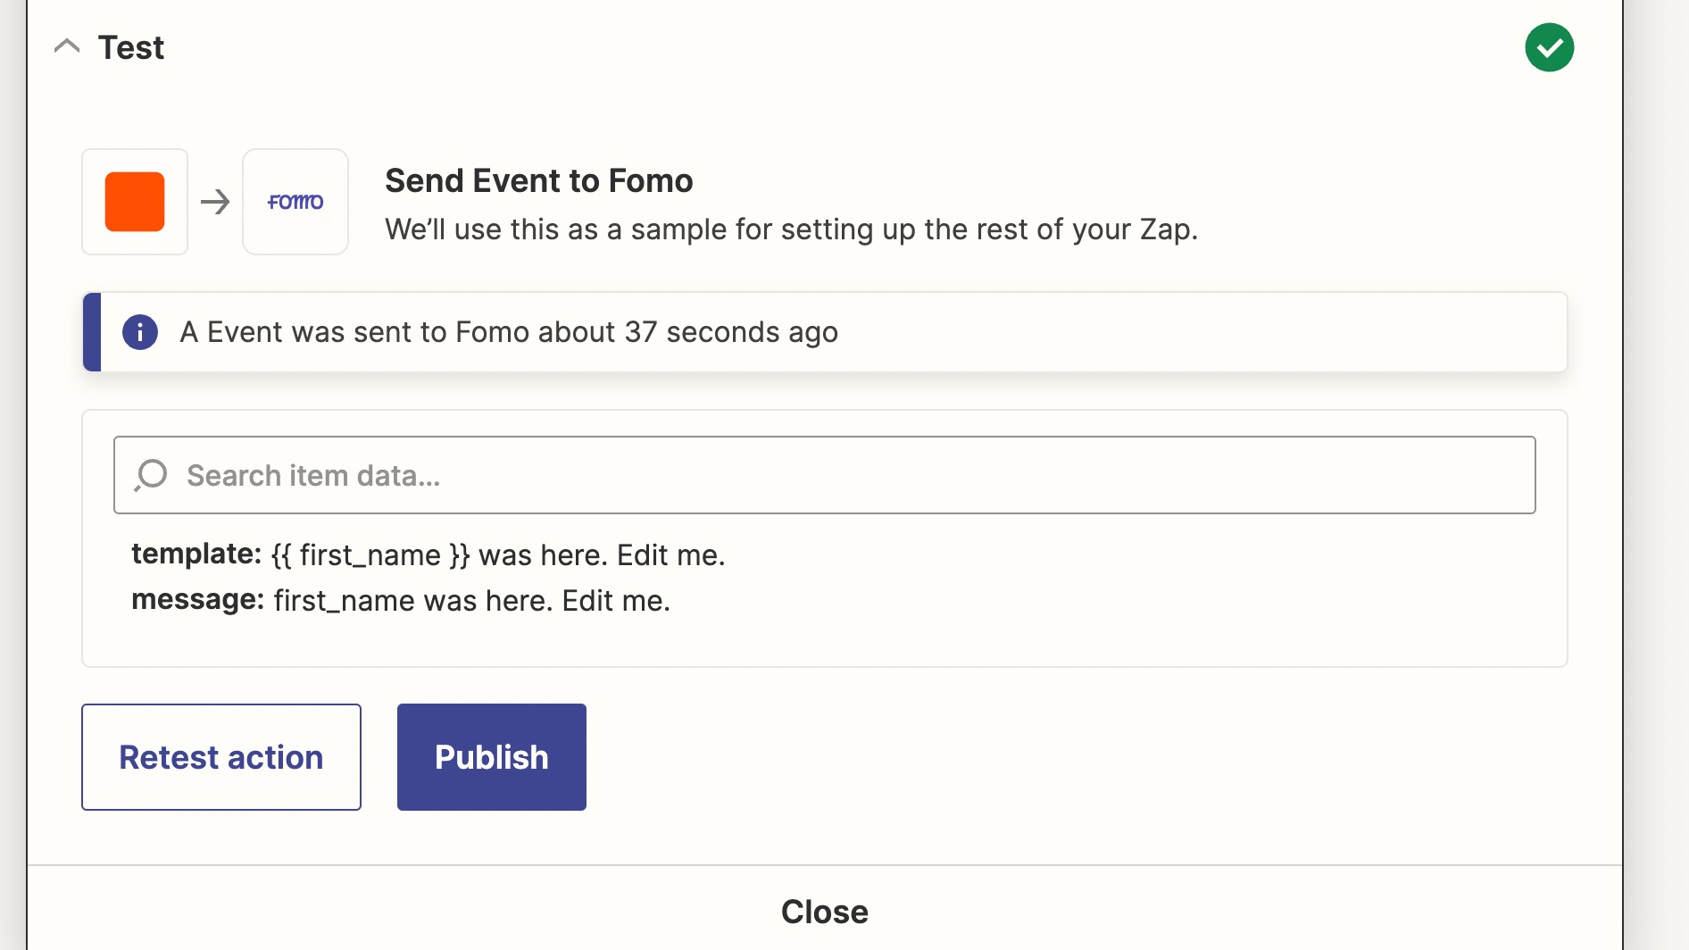The width and height of the screenshot is (1689, 950).
Task: Click the sample description subtitle text
Action: (791, 229)
